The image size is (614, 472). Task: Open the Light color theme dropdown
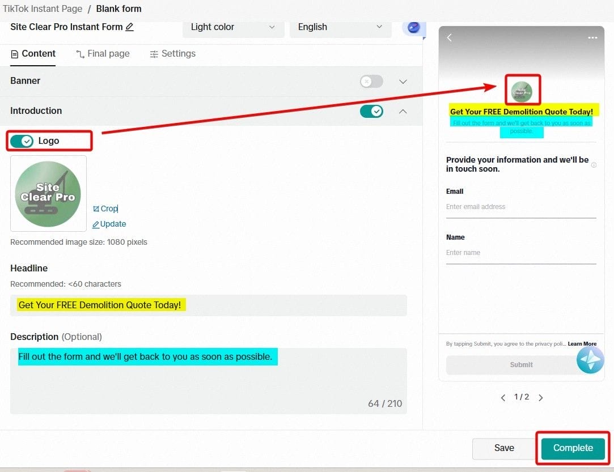232,27
